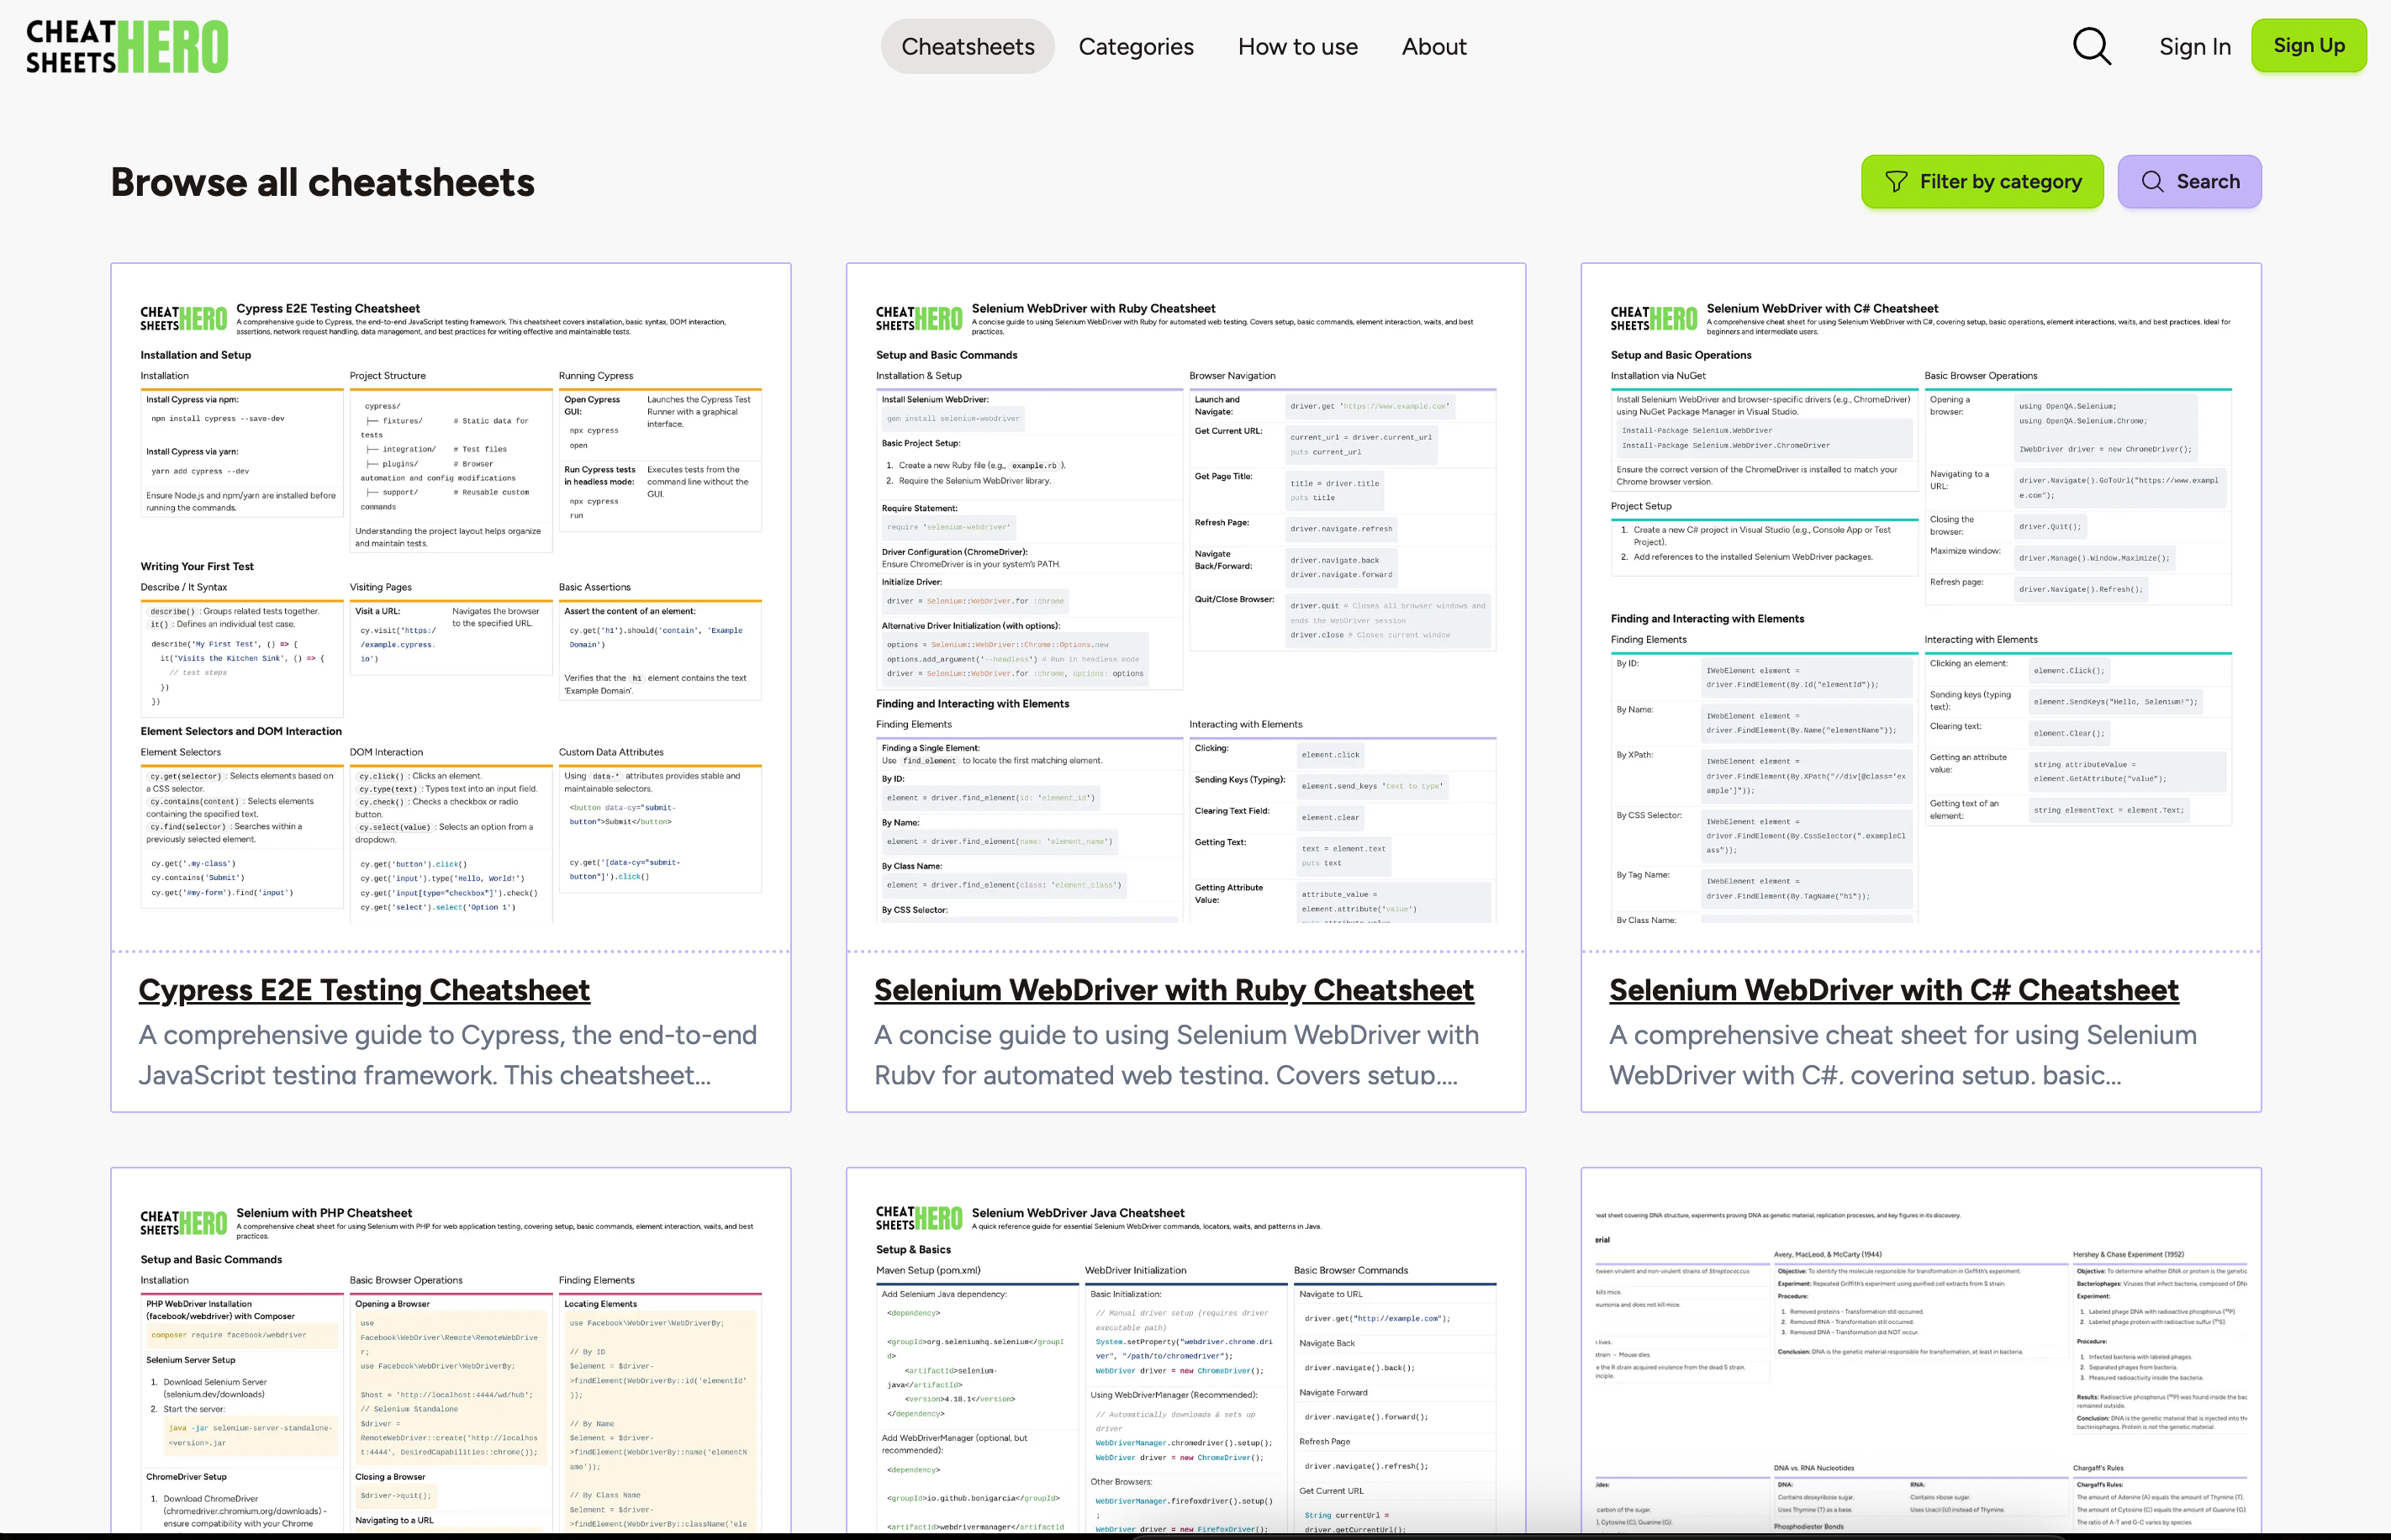Open the DNA genetic material cheatsheet preview
Image resolution: width=2391 pixels, height=1540 pixels.
(1920, 1350)
